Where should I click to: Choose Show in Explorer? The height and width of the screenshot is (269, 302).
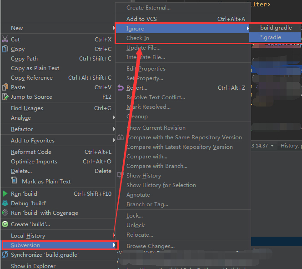pyautogui.click(x=58, y=266)
